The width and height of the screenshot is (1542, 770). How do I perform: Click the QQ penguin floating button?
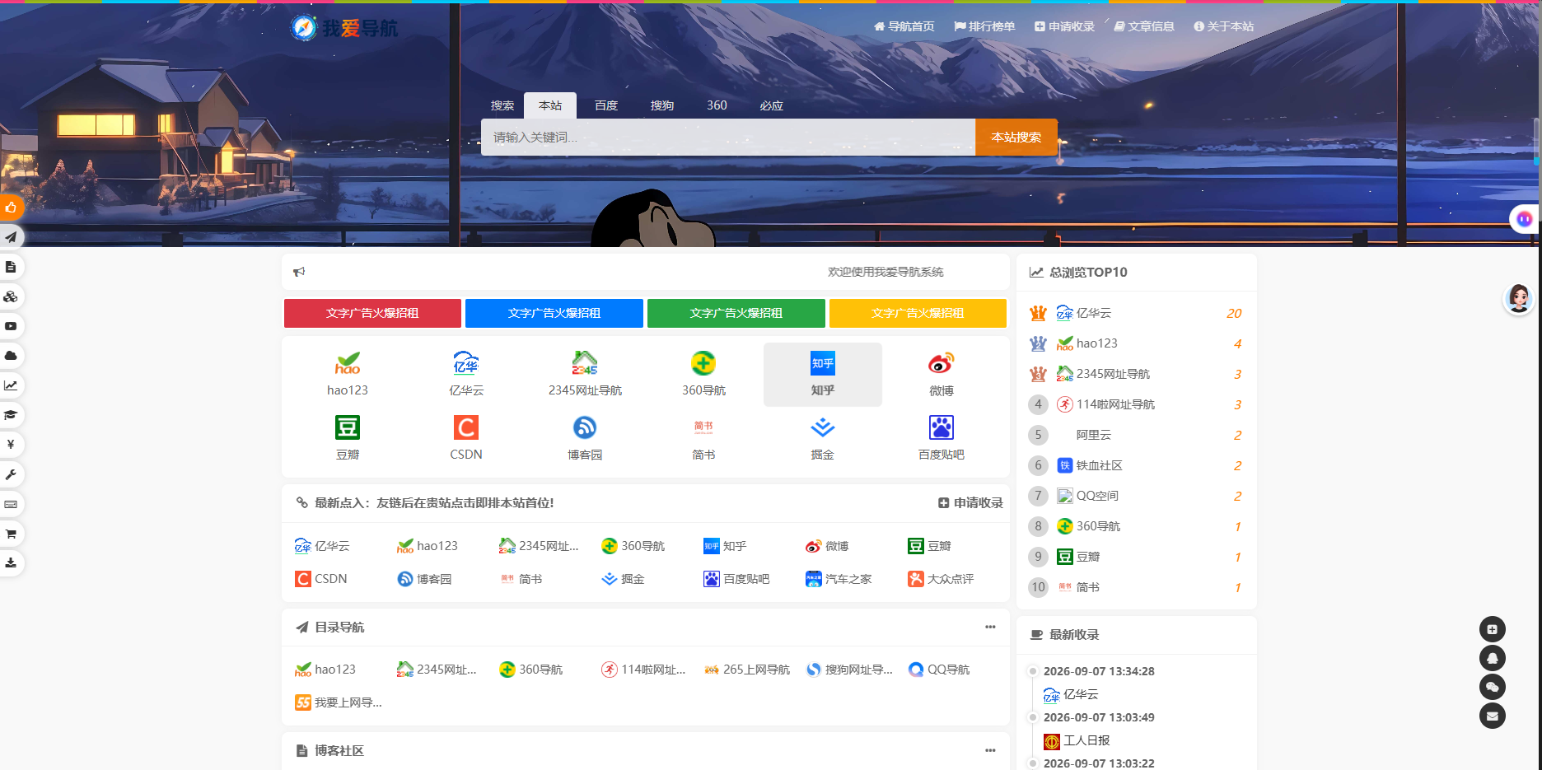[1492, 658]
